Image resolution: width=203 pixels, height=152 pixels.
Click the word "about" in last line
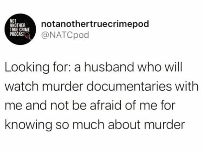tap(124, 125)
